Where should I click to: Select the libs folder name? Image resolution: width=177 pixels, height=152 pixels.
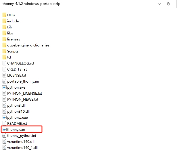click(x=10, y=33)
